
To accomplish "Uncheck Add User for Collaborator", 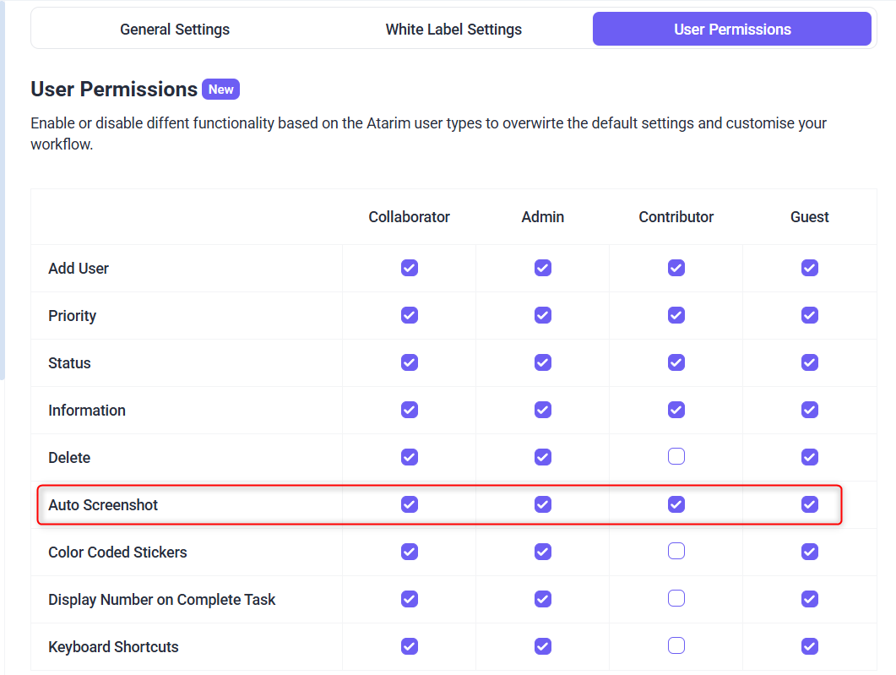I will point(410,268).
